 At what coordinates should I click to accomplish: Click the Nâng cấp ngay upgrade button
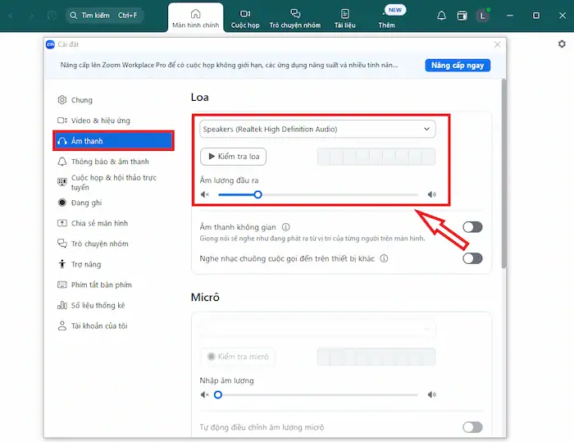coord(458,65)
